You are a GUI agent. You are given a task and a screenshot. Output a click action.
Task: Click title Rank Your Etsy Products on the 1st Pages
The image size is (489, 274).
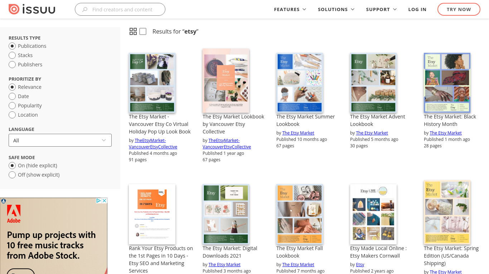[161, 259]
